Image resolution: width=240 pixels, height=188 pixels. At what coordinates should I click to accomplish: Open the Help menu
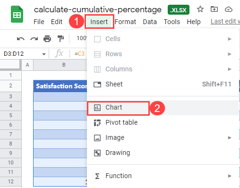(194, 22)
